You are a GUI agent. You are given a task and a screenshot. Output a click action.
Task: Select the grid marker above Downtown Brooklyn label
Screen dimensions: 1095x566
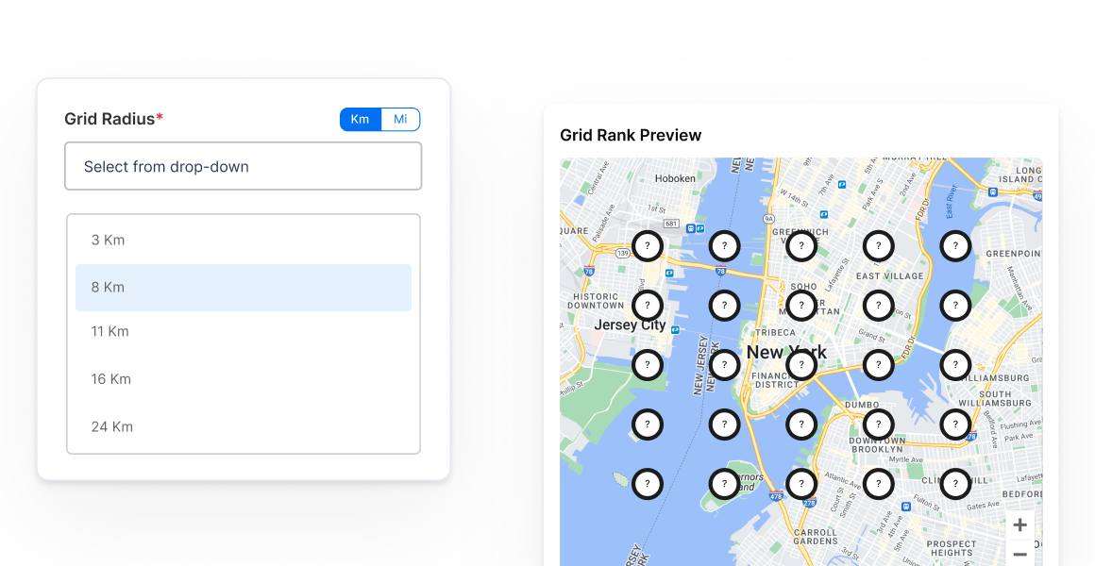click(x=879, y=424)
